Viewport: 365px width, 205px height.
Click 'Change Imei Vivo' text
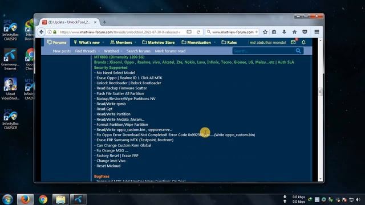coord(111,161)
